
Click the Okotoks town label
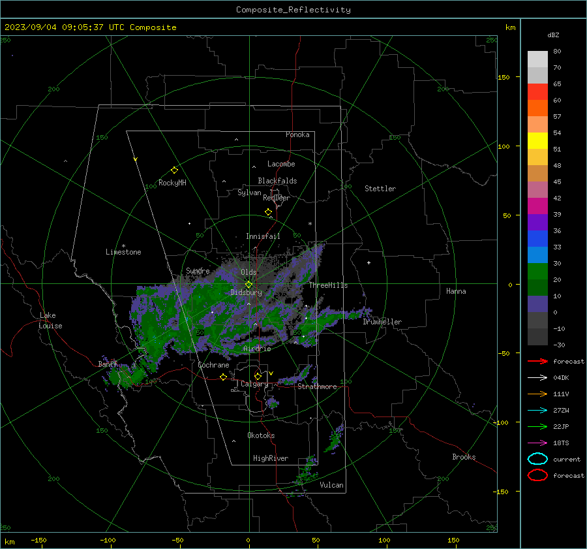click(x=261, y=435)
